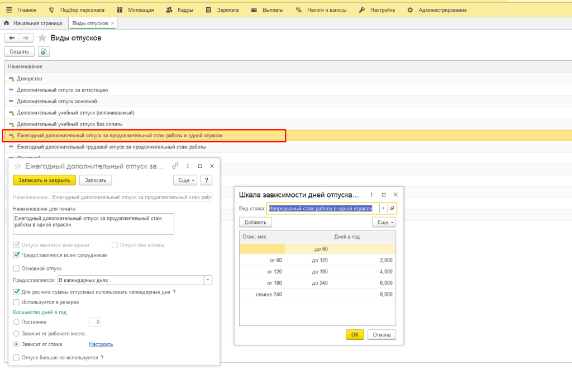Select the Постоянно radio button
The image size is (572, 375).
point(16,322)
